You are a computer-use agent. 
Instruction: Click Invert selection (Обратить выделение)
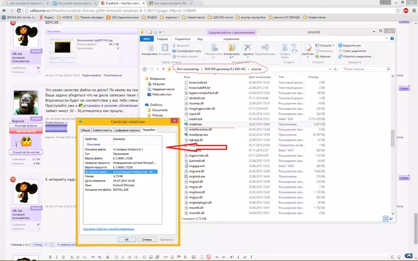(x=355, y=56)
